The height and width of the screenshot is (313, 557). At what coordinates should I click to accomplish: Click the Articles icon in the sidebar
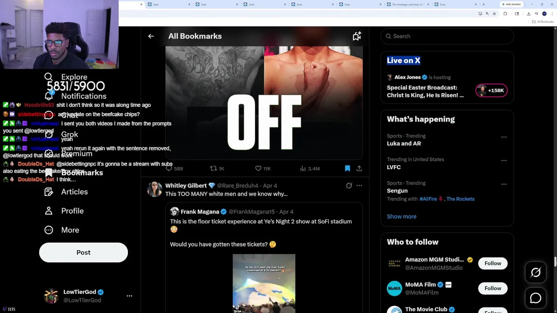[x=49, y=192]
